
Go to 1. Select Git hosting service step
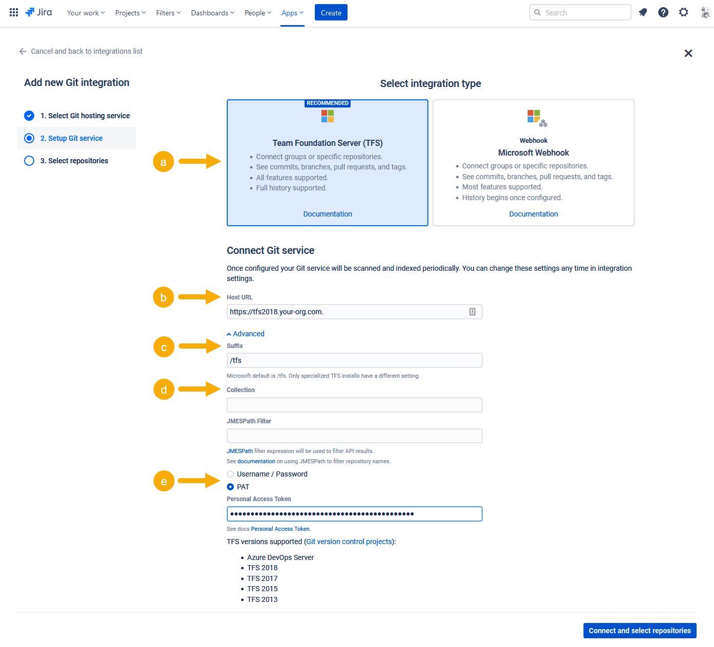[85, 116]
